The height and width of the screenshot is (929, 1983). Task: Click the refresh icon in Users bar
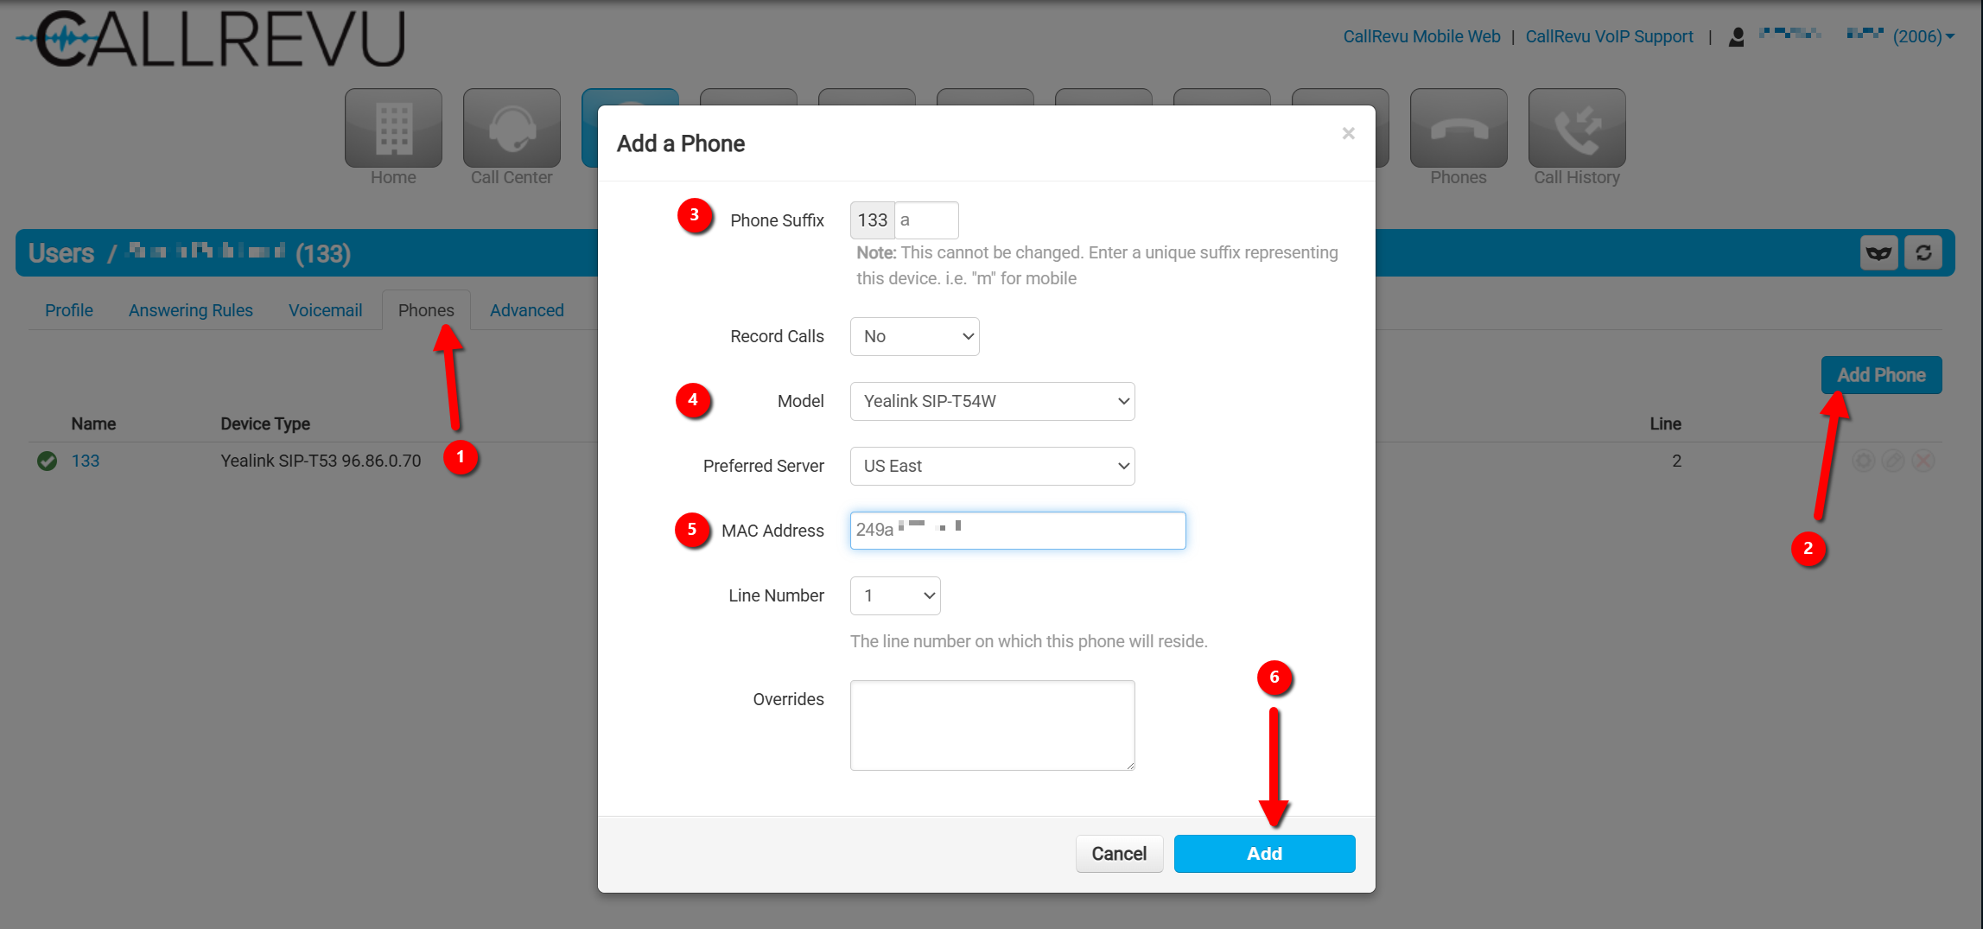[1923, 253]
